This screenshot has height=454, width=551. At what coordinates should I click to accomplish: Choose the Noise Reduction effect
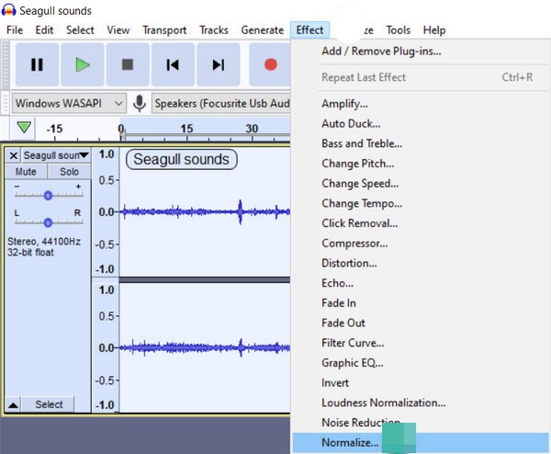421,423
